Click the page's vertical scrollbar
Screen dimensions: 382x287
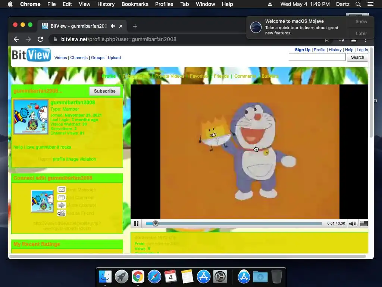[371, 93]
